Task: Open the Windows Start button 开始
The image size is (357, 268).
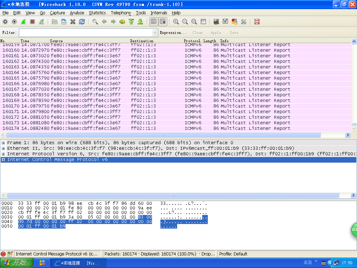Action: coord(17,263)
